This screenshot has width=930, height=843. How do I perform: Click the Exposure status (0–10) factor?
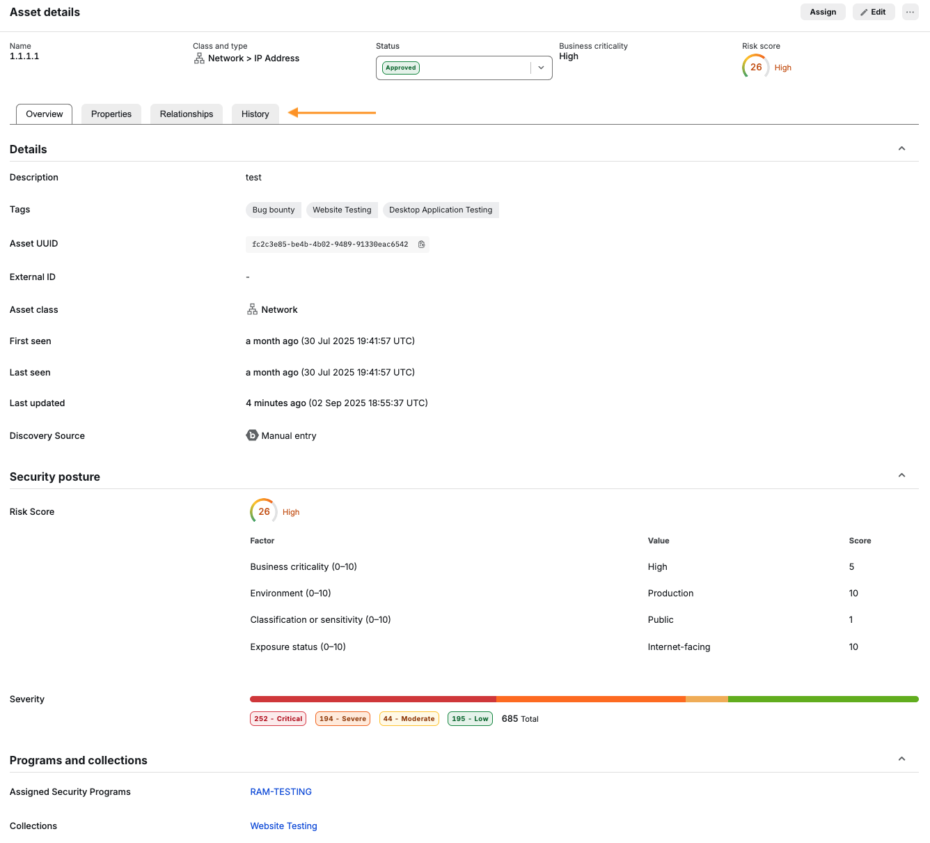coord(298,647)
